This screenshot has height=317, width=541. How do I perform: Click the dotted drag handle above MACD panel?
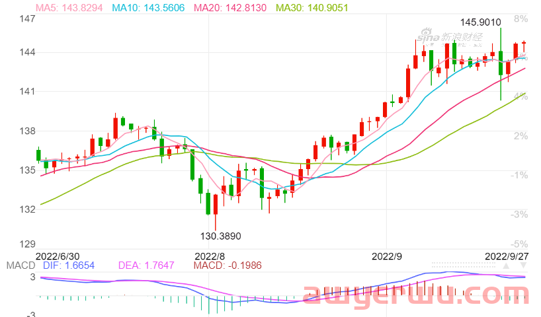coord(464,265)
